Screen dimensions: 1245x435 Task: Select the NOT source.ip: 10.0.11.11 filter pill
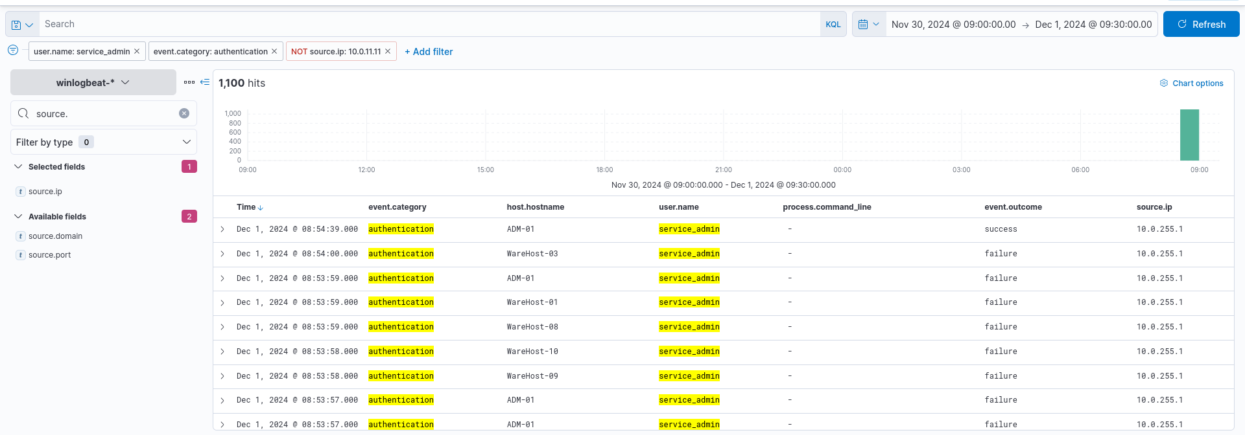tap(336, 51)
